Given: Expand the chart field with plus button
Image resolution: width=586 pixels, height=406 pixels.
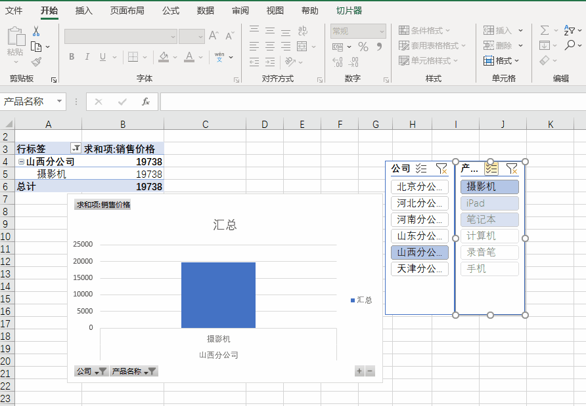Looking at the screenshot, I should pos(359,371).
